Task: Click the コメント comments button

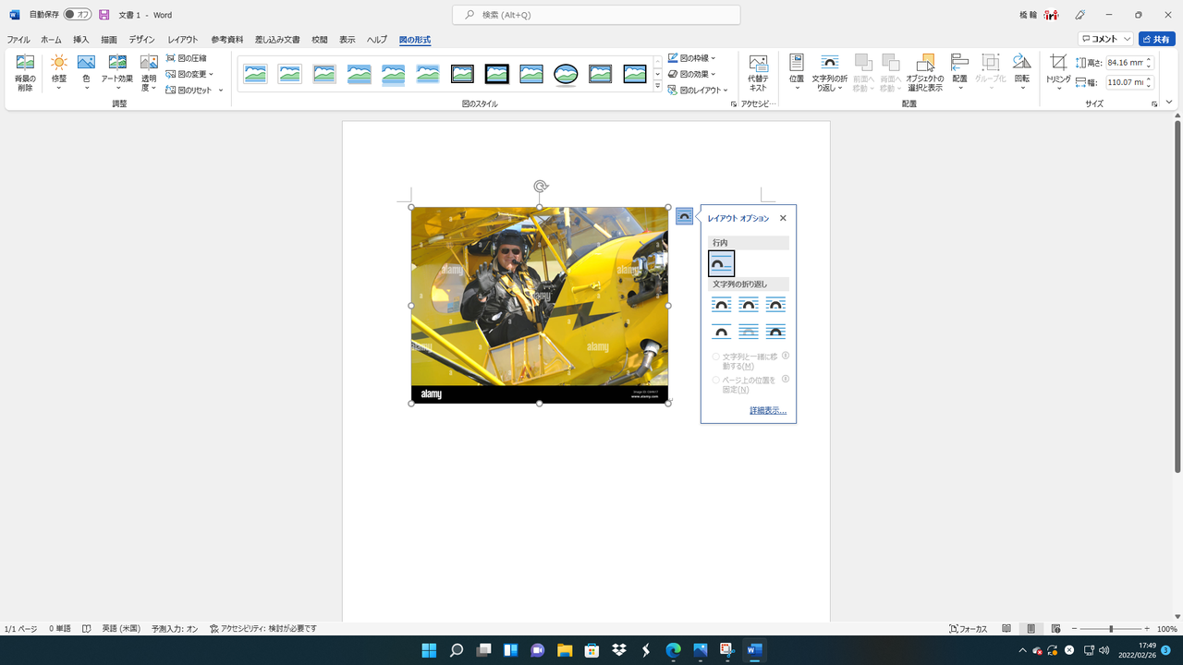Action: 1105,39
